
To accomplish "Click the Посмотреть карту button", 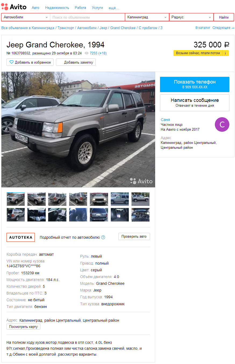I will [23, 327].
